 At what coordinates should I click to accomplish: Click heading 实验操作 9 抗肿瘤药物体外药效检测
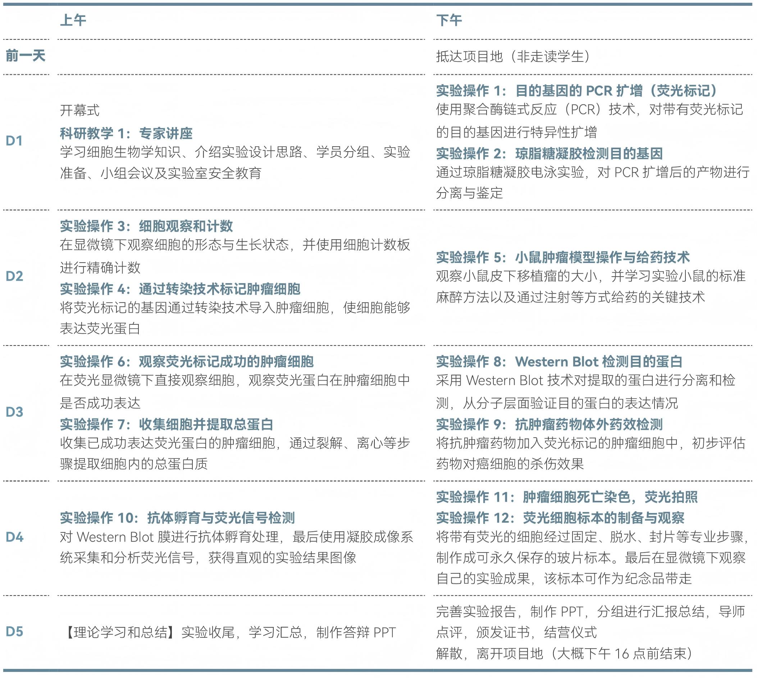549,424
